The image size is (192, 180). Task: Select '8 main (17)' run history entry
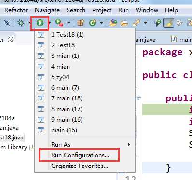click(85, 109)
